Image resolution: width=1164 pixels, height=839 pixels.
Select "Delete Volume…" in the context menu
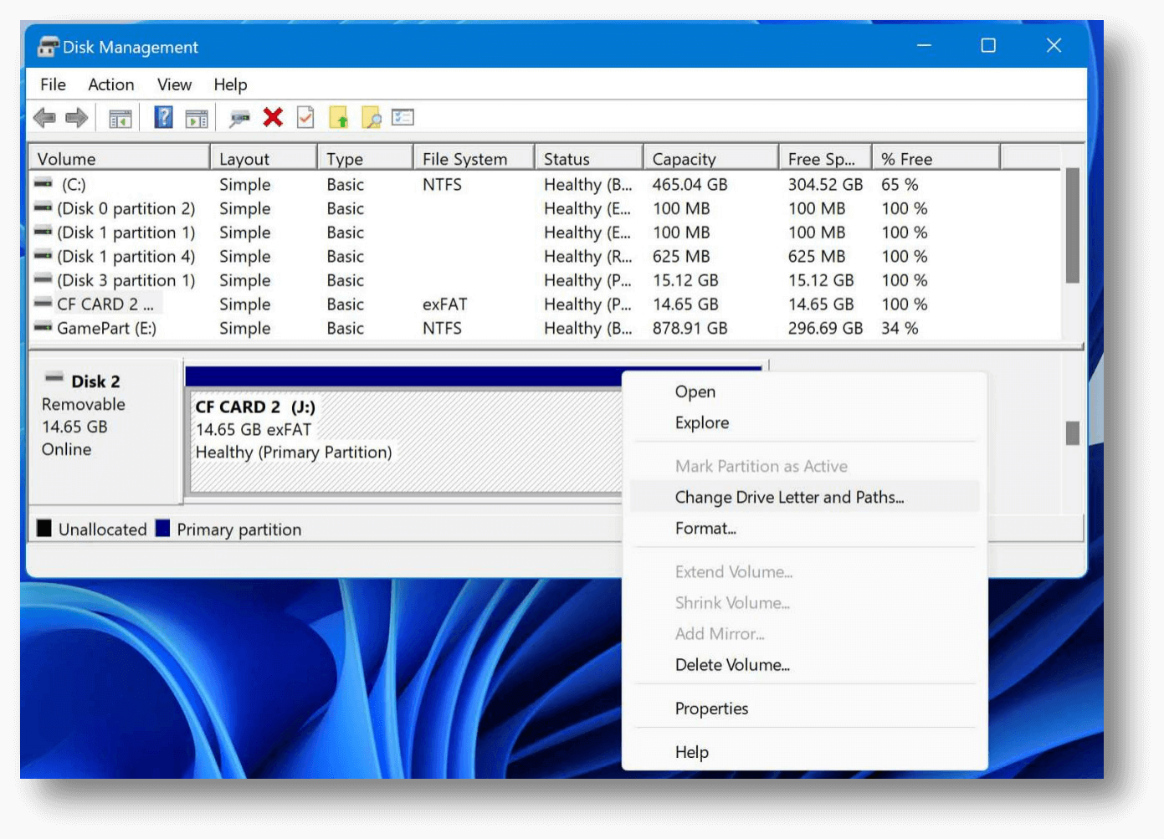tap(731, 664)
